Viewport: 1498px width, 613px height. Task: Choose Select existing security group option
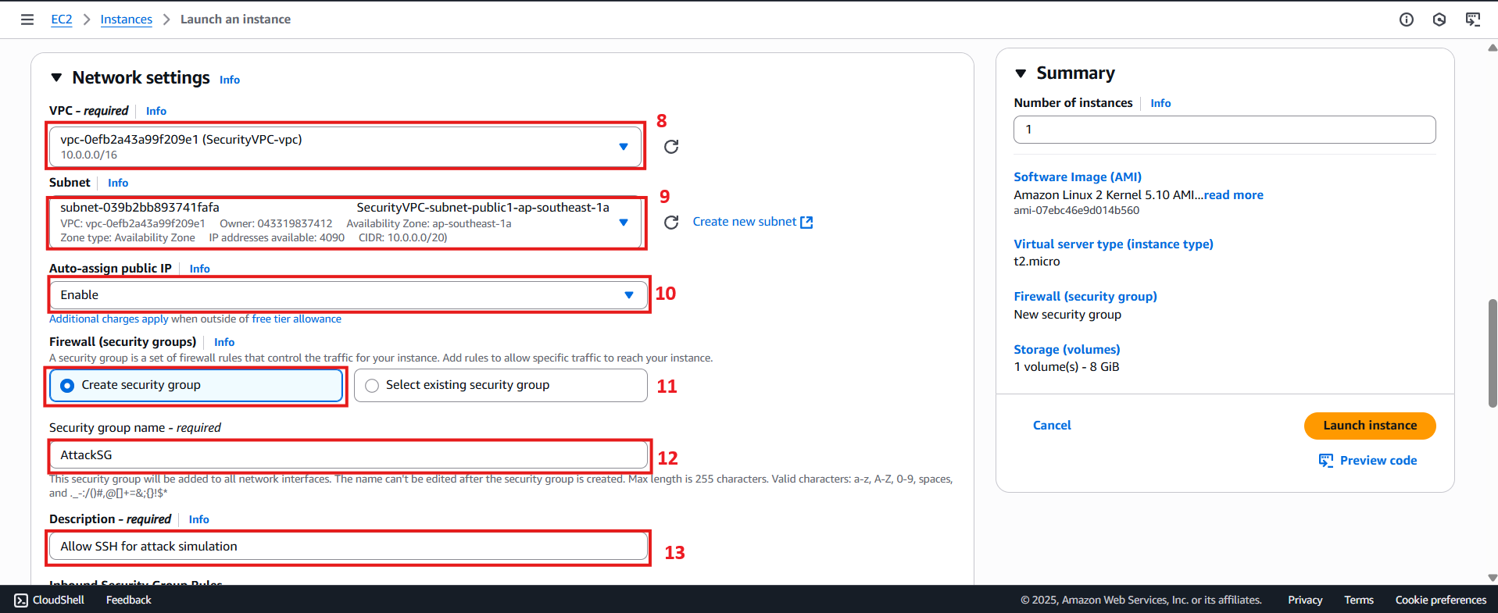click(x=500, y=385)
